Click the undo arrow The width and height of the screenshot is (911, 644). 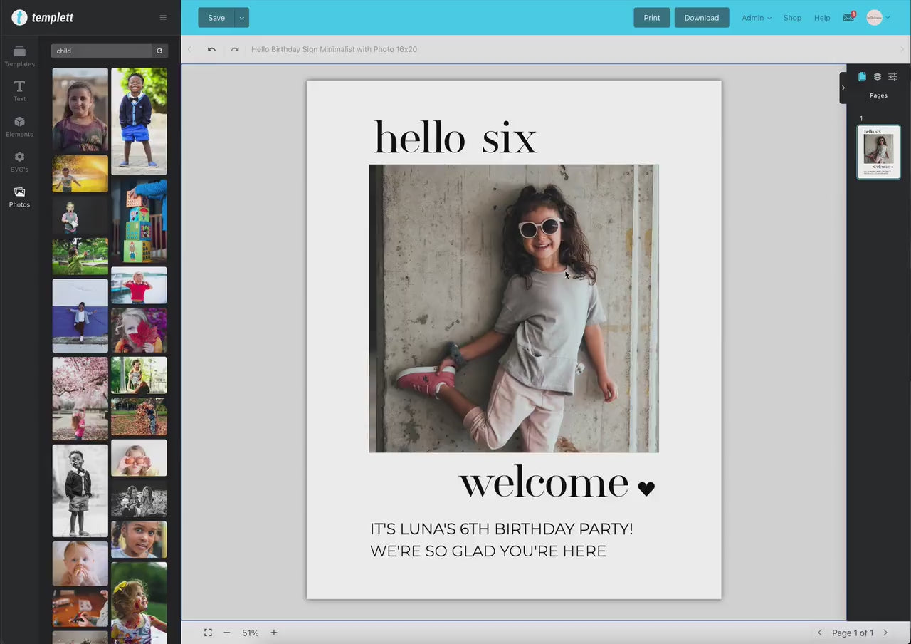click(x=211, y=49)
